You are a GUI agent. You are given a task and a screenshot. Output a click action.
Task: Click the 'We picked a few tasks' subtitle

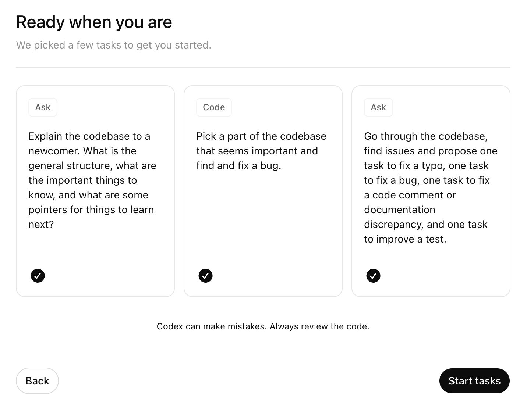click(113, 45)
